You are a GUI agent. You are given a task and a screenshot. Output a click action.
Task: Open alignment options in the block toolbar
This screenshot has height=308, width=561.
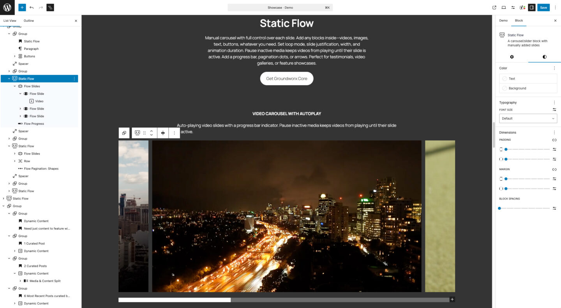[x=162, y=133]
